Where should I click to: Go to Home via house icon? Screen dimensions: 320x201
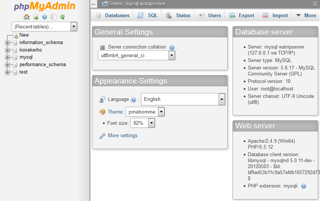click(x=27, y=17)
